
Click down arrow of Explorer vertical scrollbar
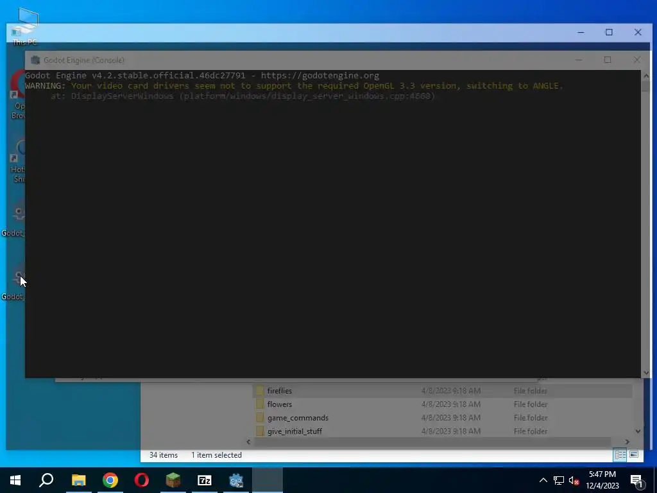point(638,431)
